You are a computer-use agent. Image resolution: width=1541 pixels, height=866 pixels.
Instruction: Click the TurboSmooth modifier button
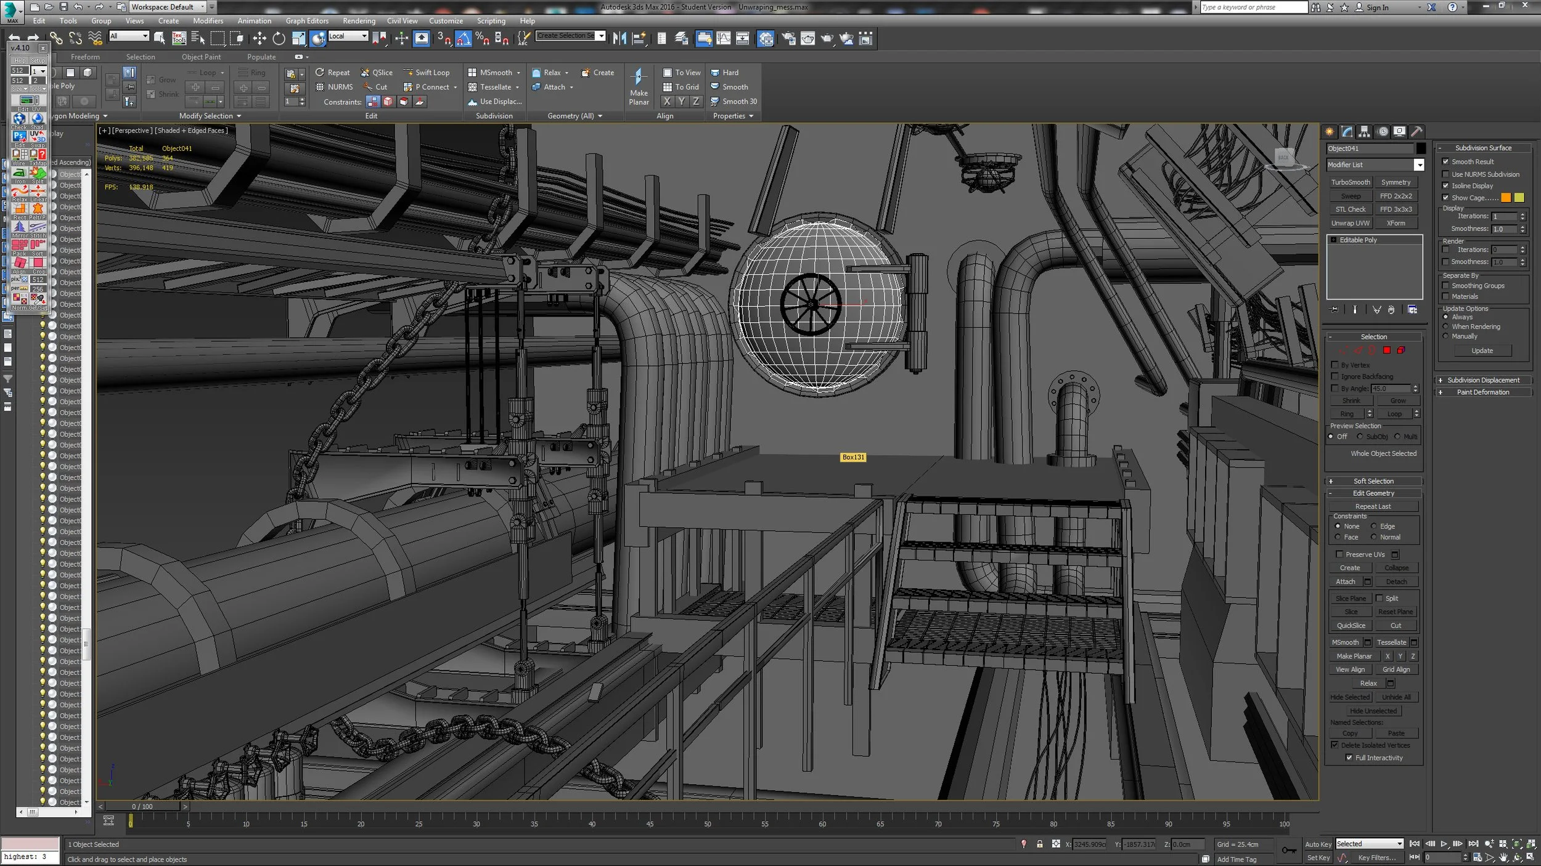1350,182
